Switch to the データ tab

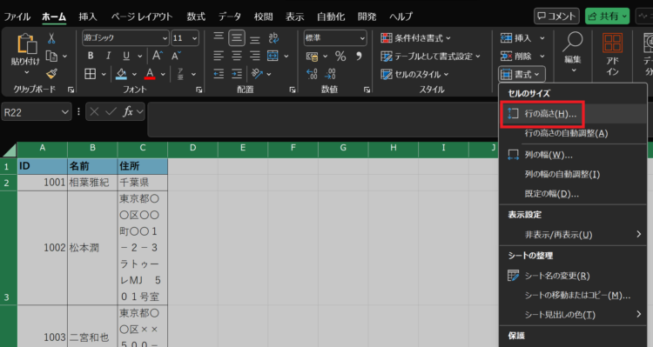[230, 17]
